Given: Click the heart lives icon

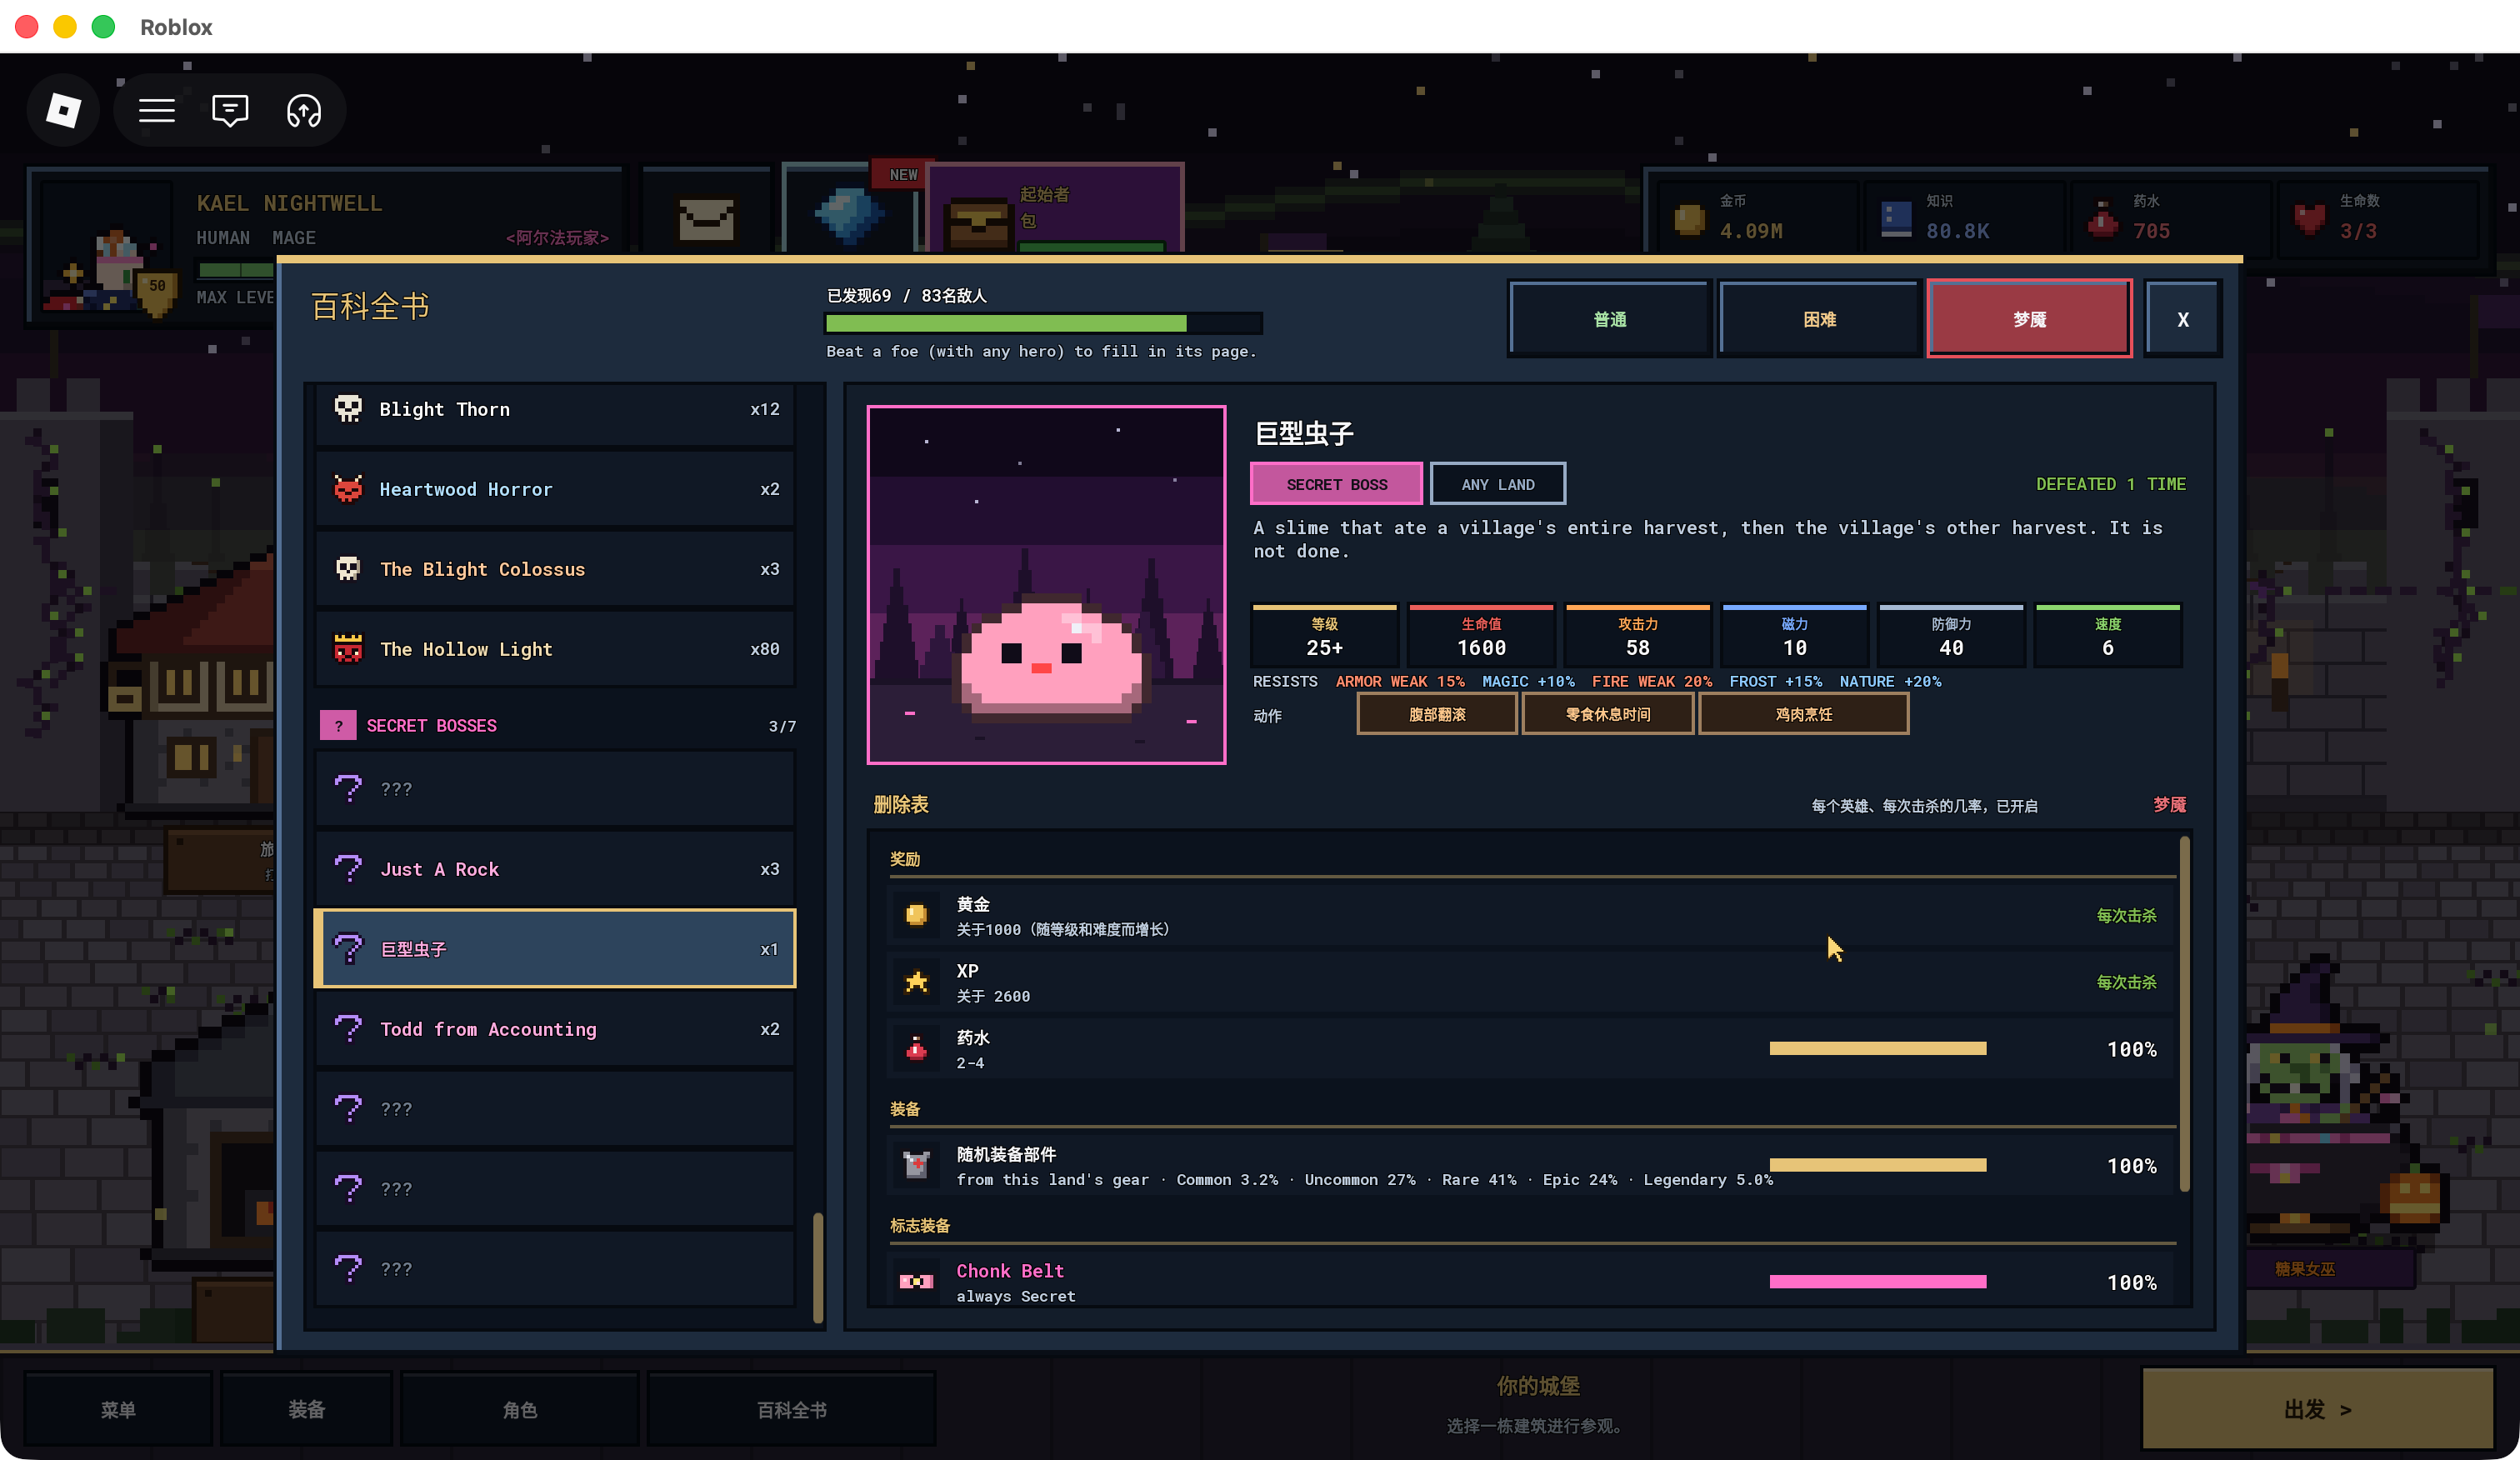Looking at the screenshot, I should click(2310, 218).
